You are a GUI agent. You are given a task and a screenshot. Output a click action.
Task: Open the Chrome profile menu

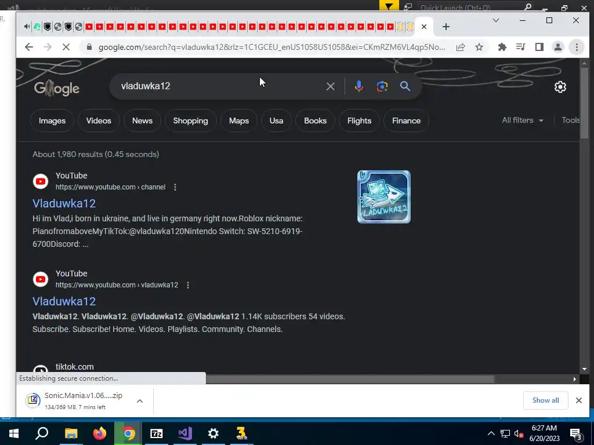pyautogui.click(x=558, y=47)
